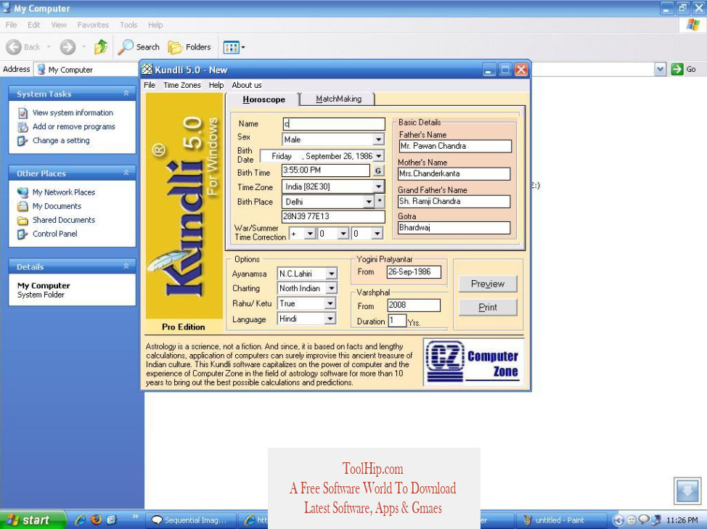The image size is (707, 529).
Task: Click the third quick launch icon
Action: 112,520
